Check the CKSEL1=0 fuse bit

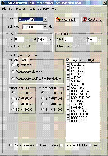click(x=68, y=68)
